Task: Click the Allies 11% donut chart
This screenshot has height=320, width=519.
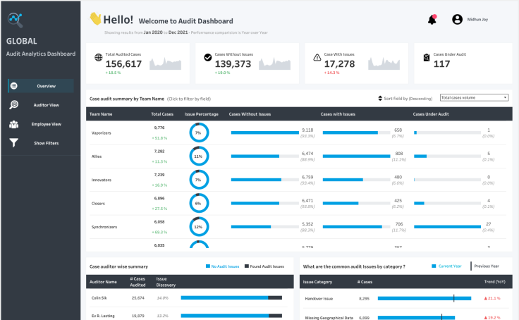Action: point(198,156)
